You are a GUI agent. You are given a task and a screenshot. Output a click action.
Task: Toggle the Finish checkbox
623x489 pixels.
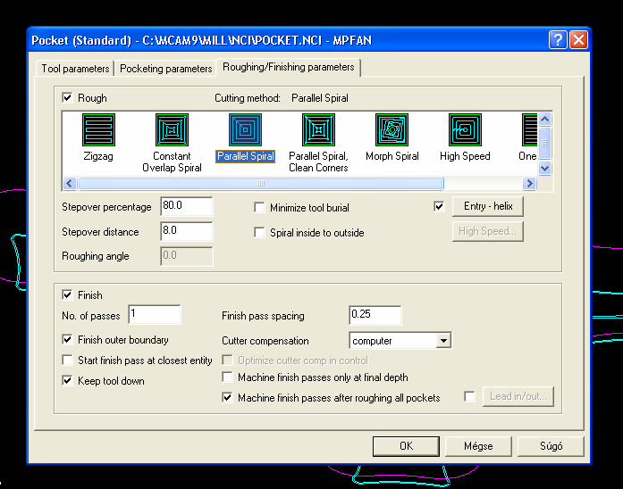coord(68,294)
